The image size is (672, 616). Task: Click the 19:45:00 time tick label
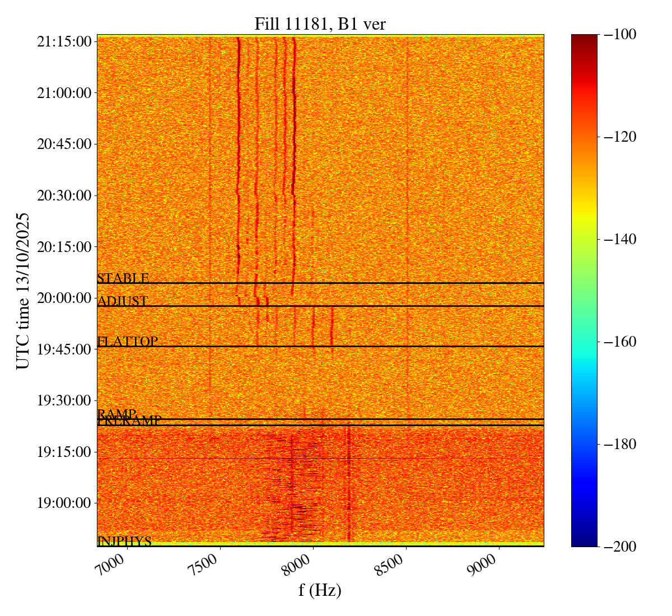(x=64, y=349)
